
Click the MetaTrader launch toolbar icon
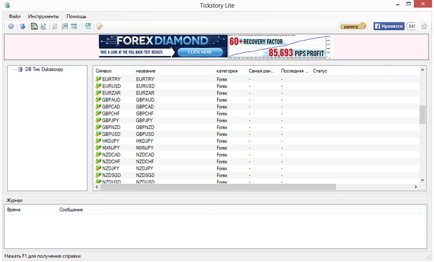[34, 26]
